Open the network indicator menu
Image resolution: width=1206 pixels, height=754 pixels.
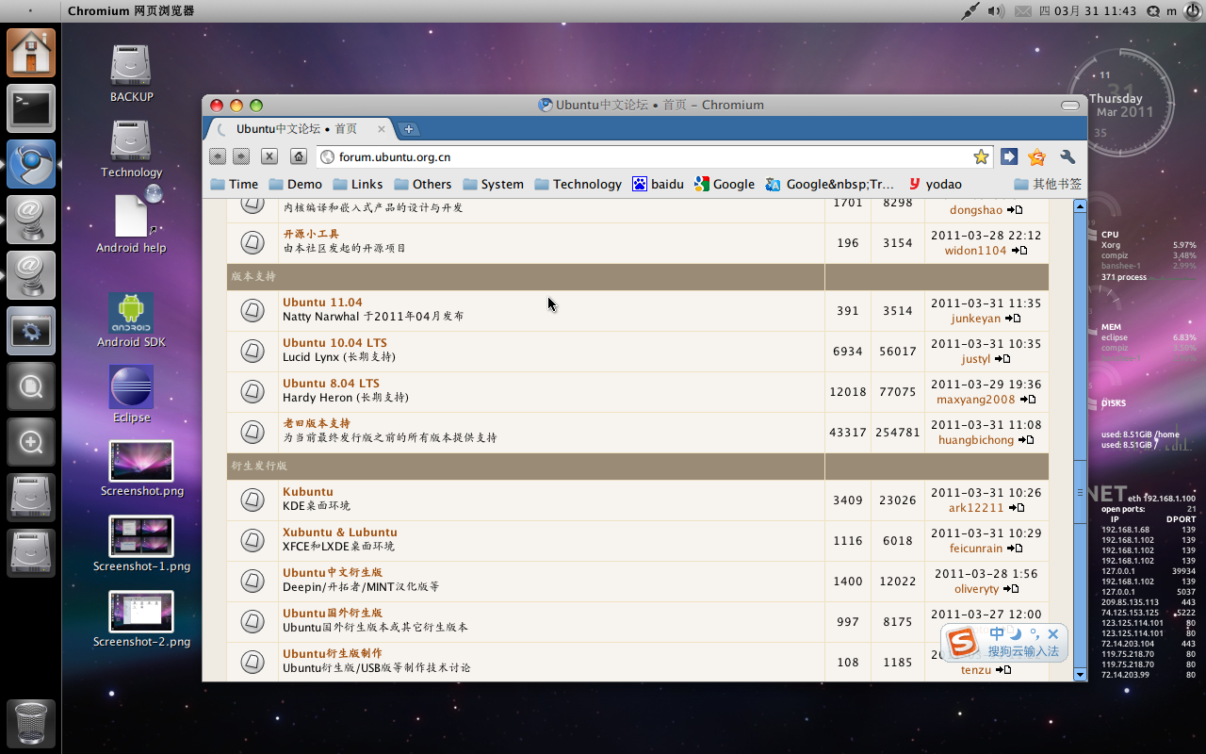point(970,11)
